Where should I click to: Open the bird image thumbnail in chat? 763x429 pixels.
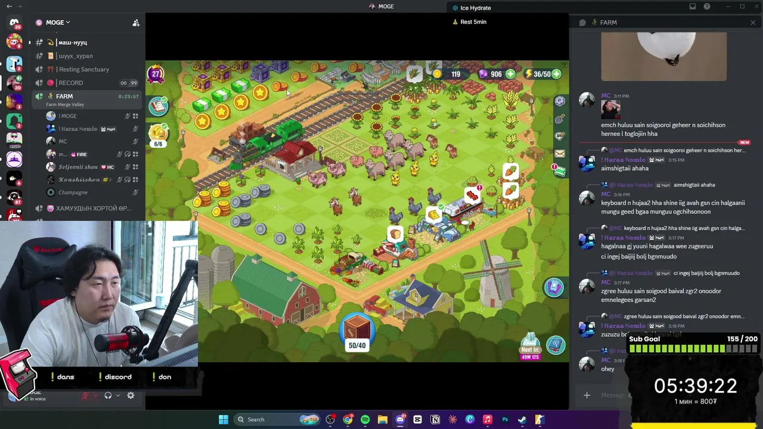click(663, 56)
